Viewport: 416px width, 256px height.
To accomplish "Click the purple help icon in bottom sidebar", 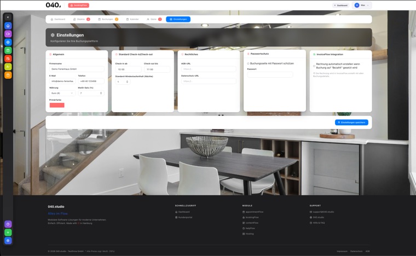I will (x=8, y=224).
